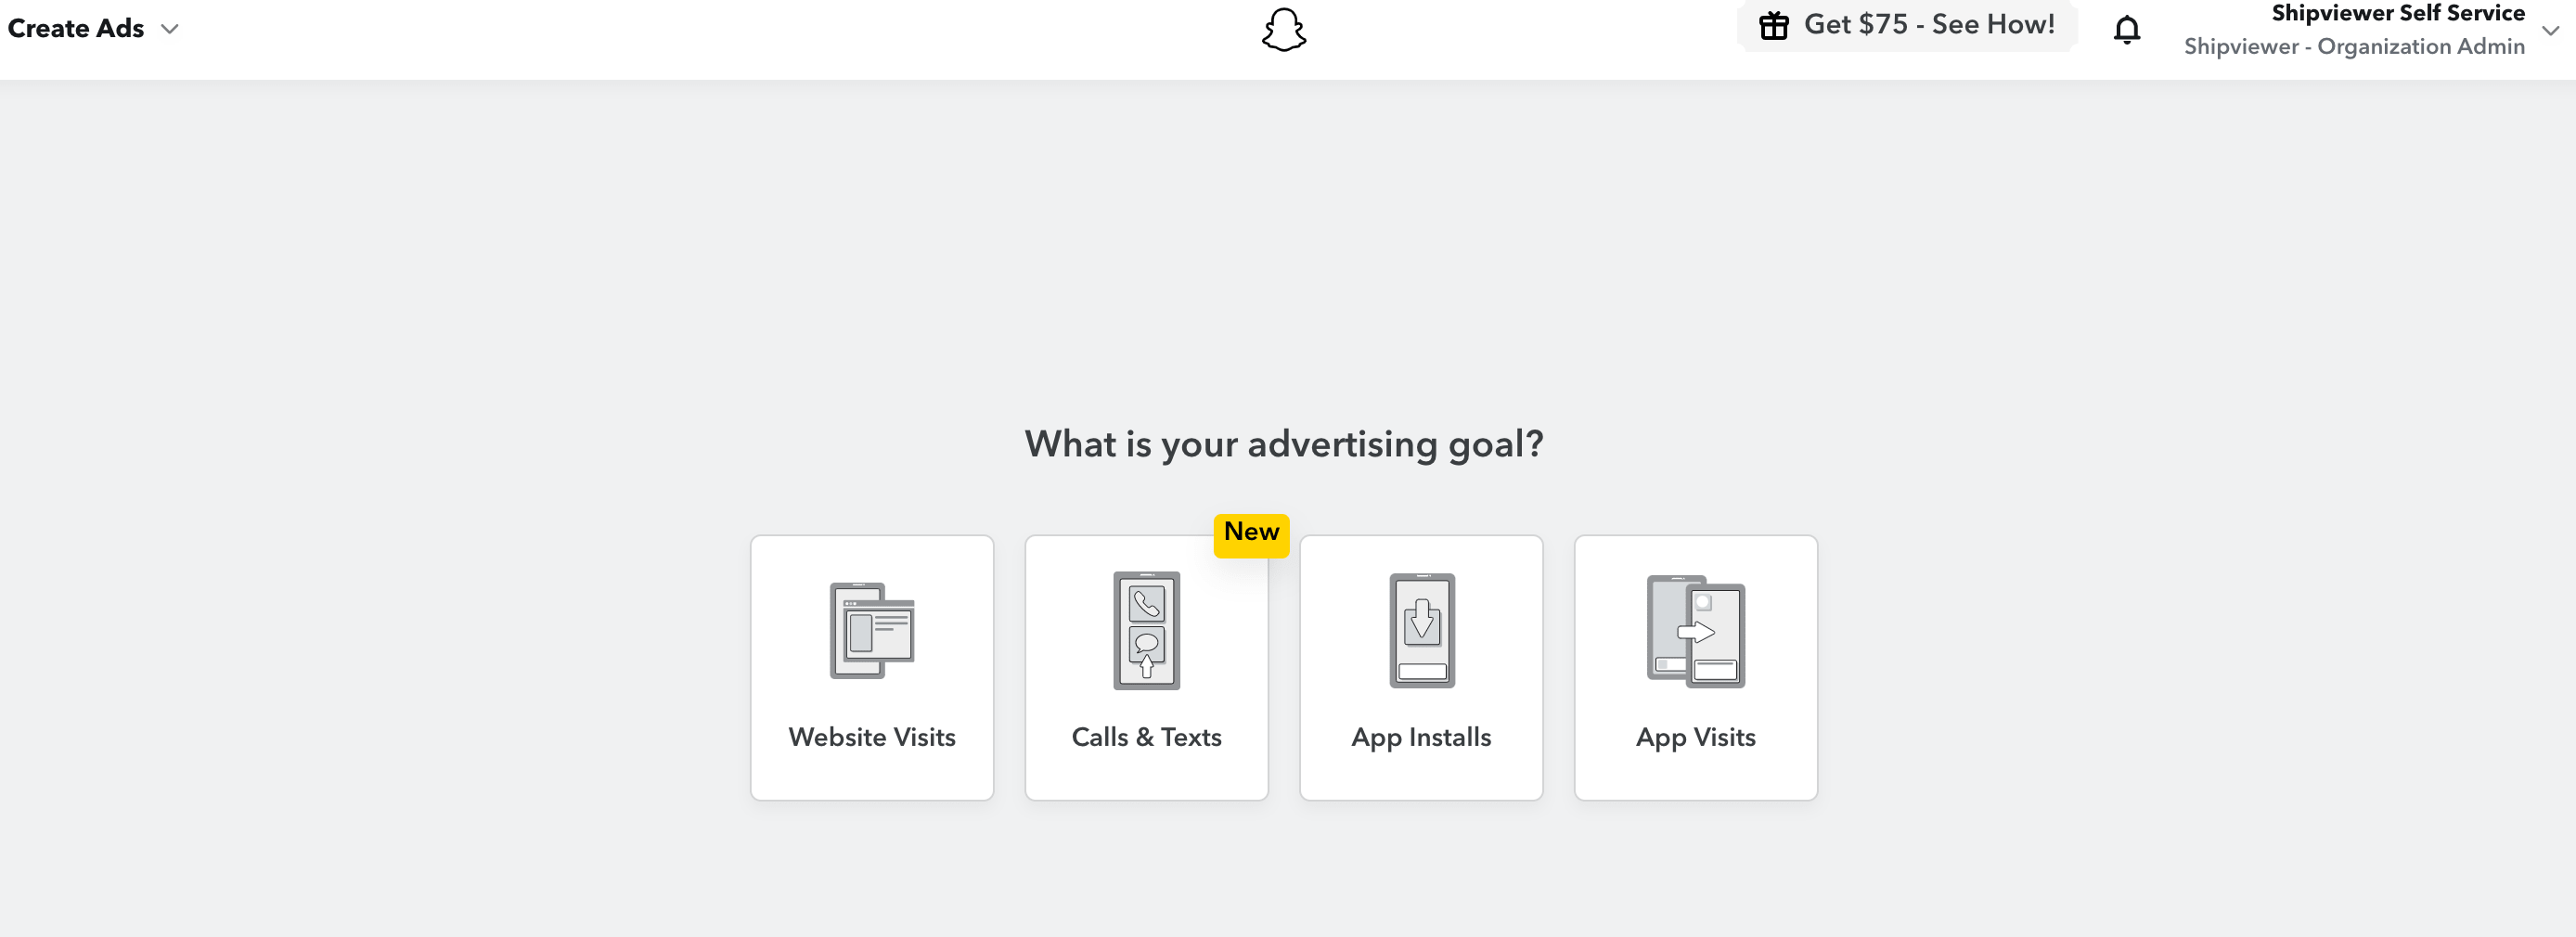Click the yellow New badge
Viewport: 2576px width, 937px height.
point(1251,532)
